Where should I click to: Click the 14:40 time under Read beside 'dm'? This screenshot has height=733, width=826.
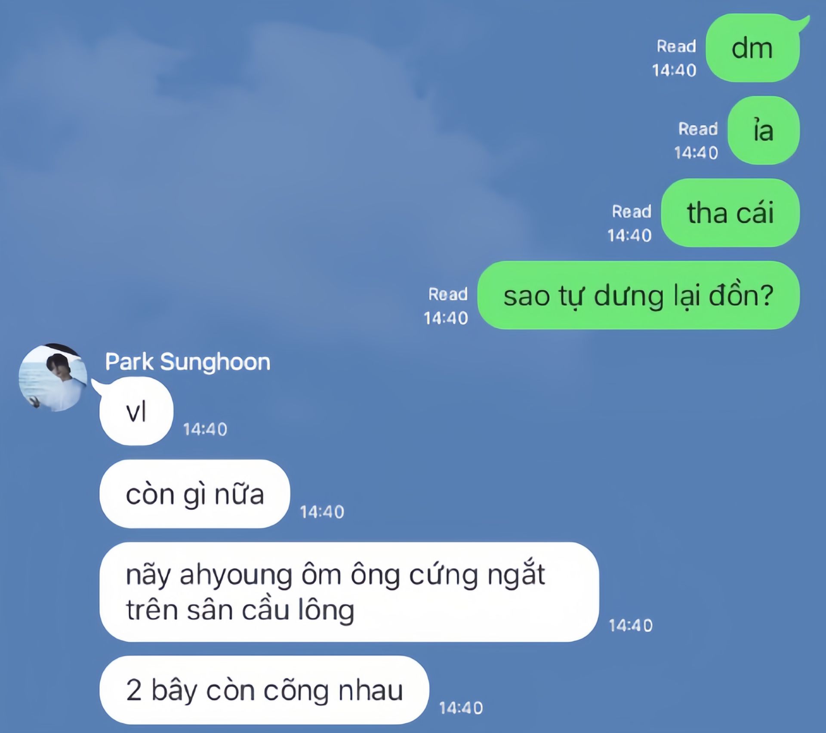click(x=674, y=70)
